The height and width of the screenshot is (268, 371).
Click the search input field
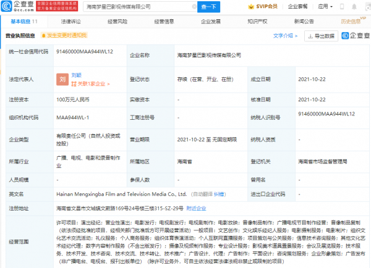coord(140,7)
